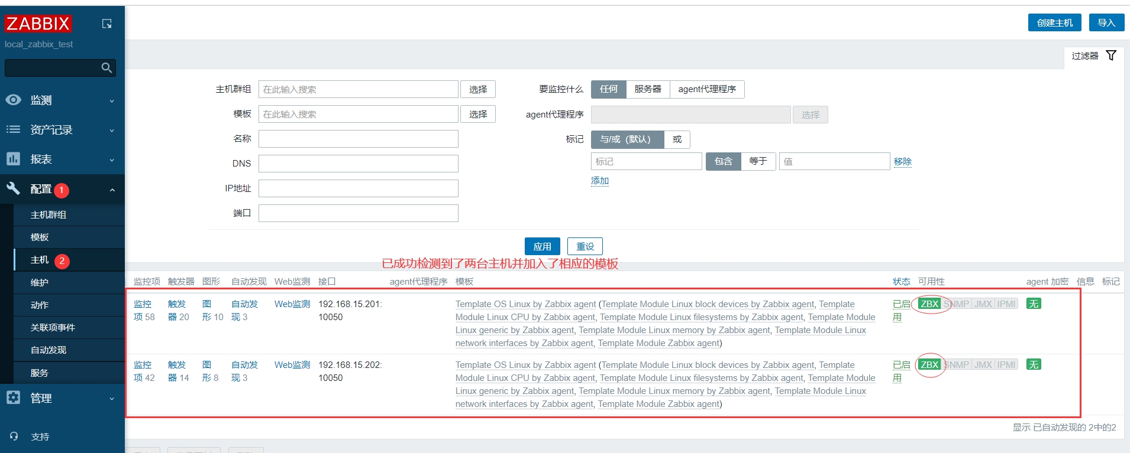Open 触发器 14 link

click(178, 371)
